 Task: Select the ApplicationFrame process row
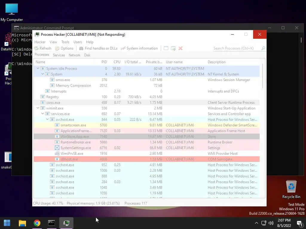147,131
